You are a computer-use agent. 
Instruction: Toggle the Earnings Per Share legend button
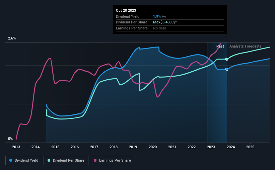[x=112, y=161]
